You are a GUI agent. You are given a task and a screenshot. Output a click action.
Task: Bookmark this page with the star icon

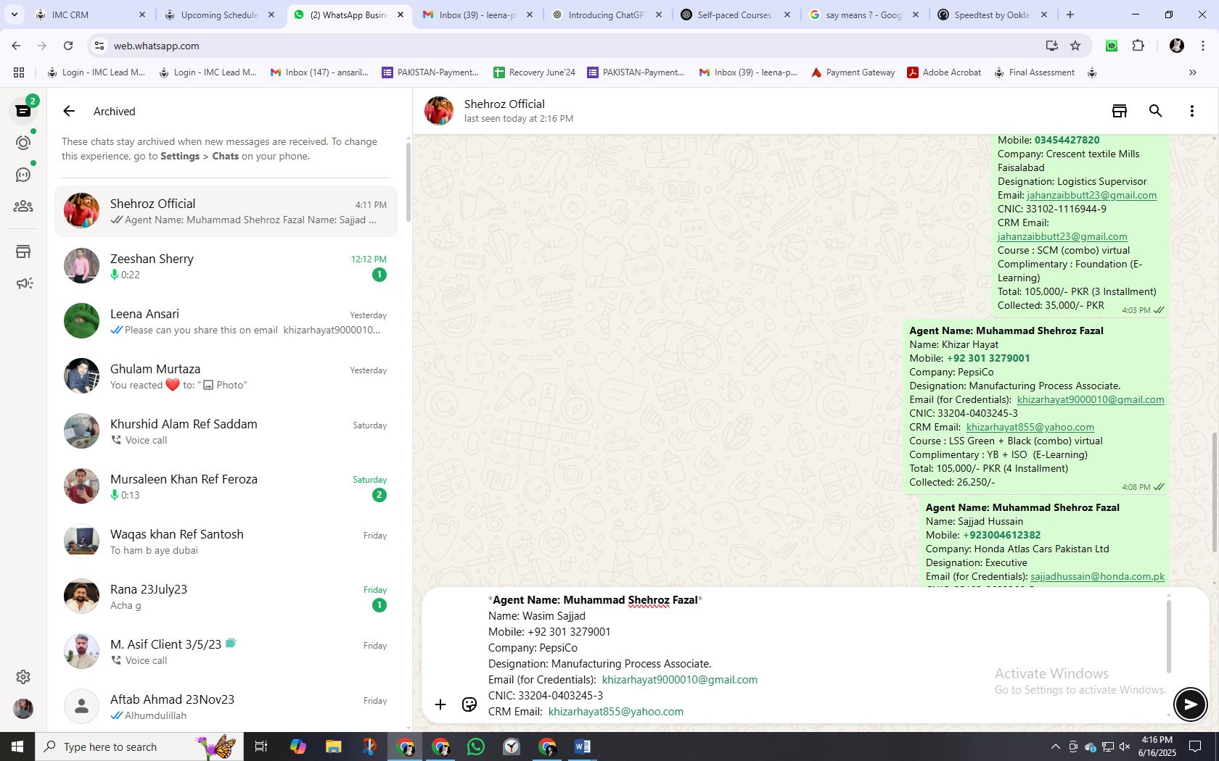(x=1075, y=46)
